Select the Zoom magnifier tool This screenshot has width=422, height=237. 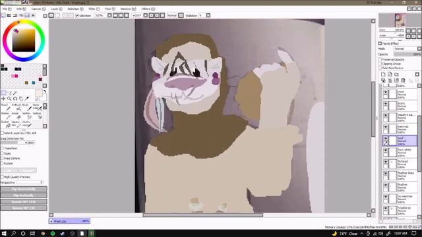[9, 99]
